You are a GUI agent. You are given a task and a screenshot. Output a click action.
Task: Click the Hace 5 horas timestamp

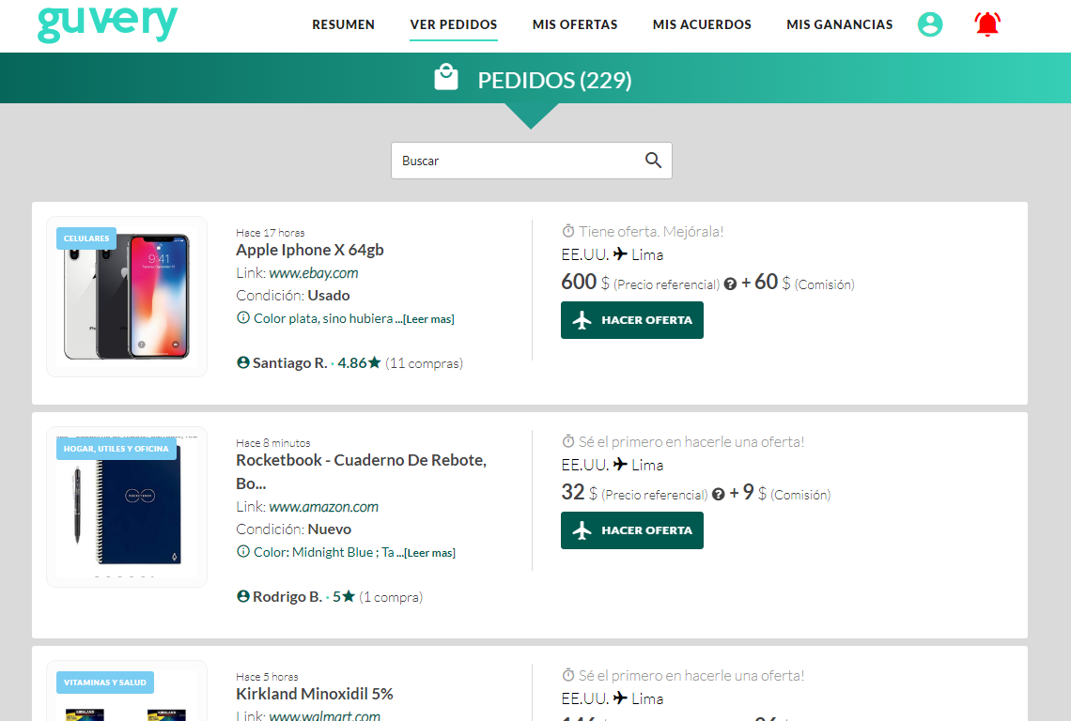[267, 677]
